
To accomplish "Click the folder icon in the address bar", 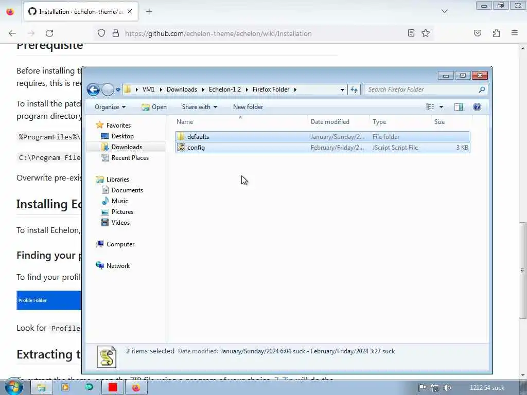I will (128, 89).
